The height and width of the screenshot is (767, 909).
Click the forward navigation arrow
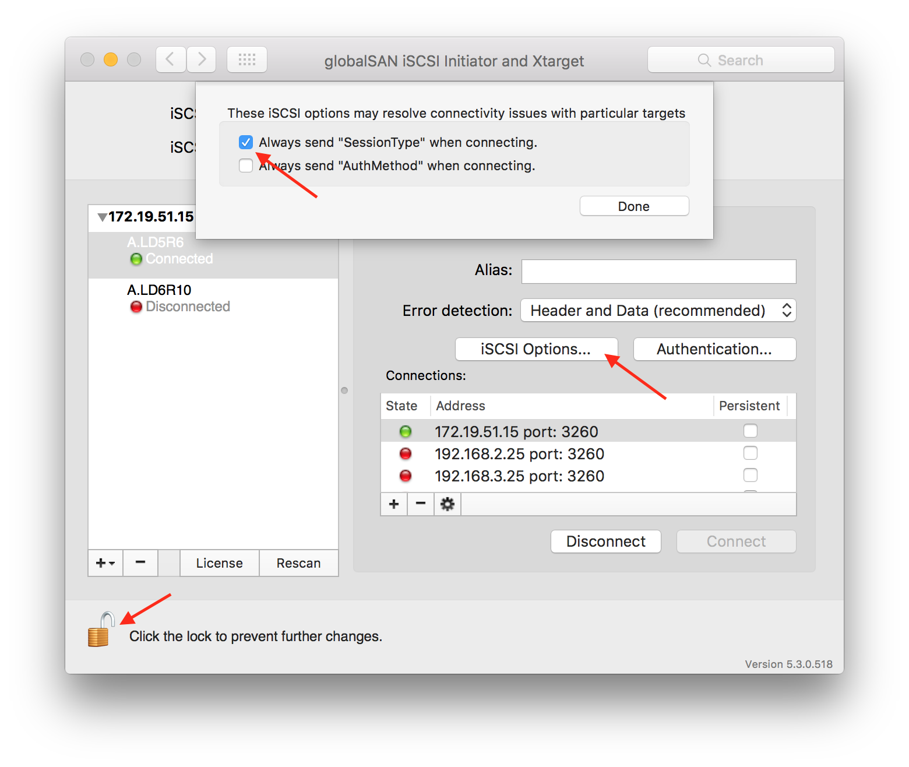click(x=202, y=59)
